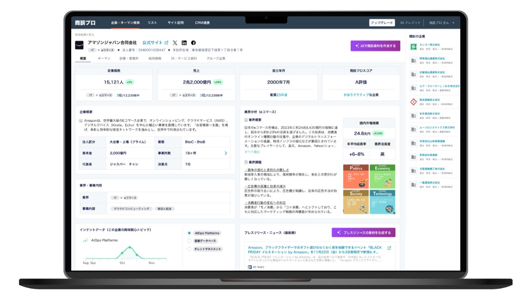Switch to the 概要 tab
Screen dimensions: 532x297
(83, 58)
